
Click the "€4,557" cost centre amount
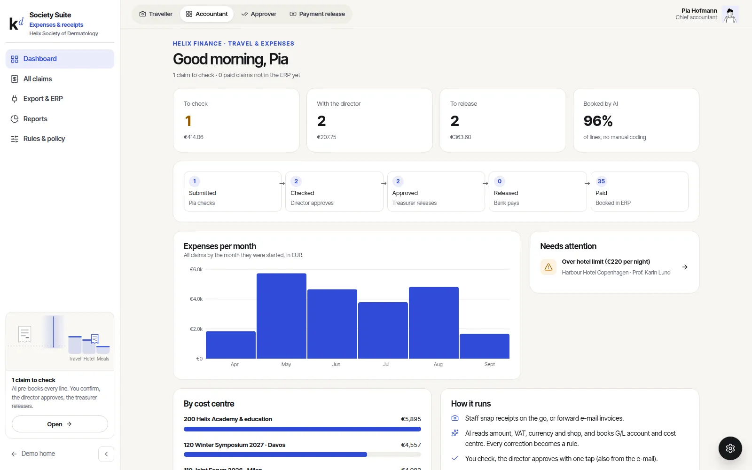tap(411, 445)
